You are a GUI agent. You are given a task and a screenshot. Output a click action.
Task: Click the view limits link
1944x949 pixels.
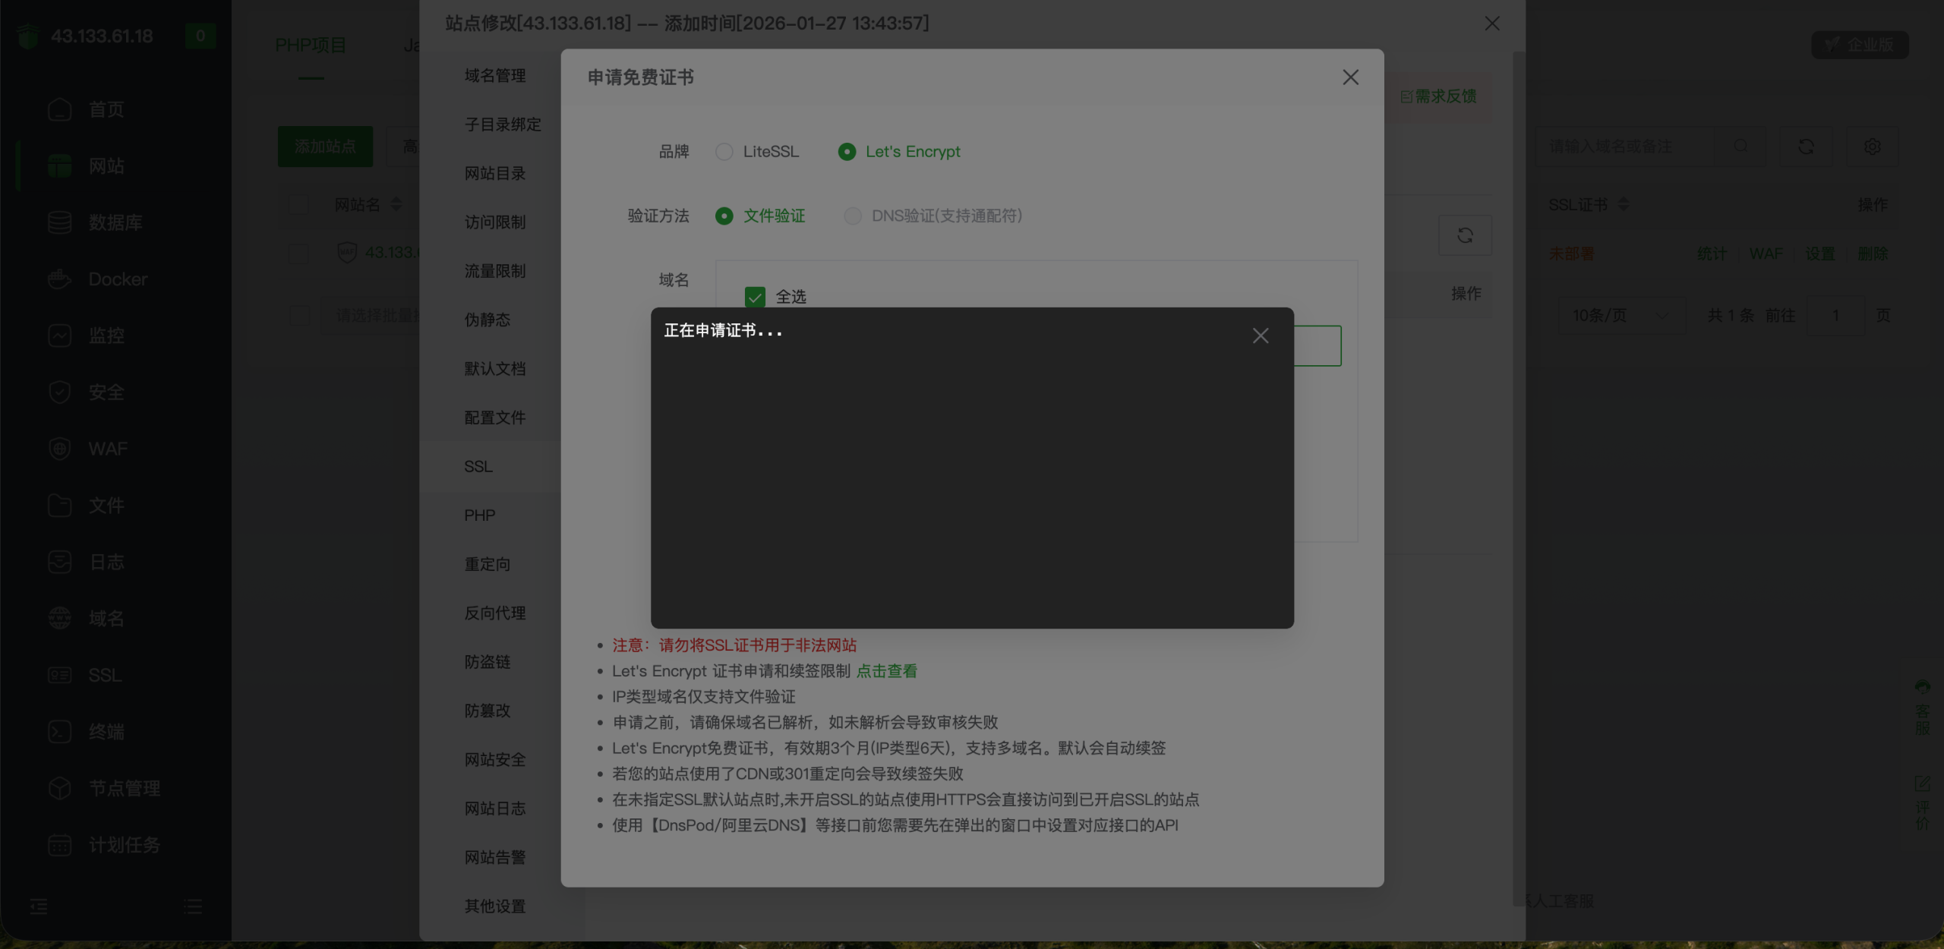pyautogui.click(x=886, y=671)
